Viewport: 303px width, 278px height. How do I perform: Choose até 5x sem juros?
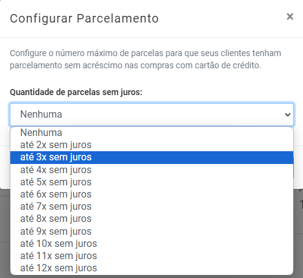[152, 182]
